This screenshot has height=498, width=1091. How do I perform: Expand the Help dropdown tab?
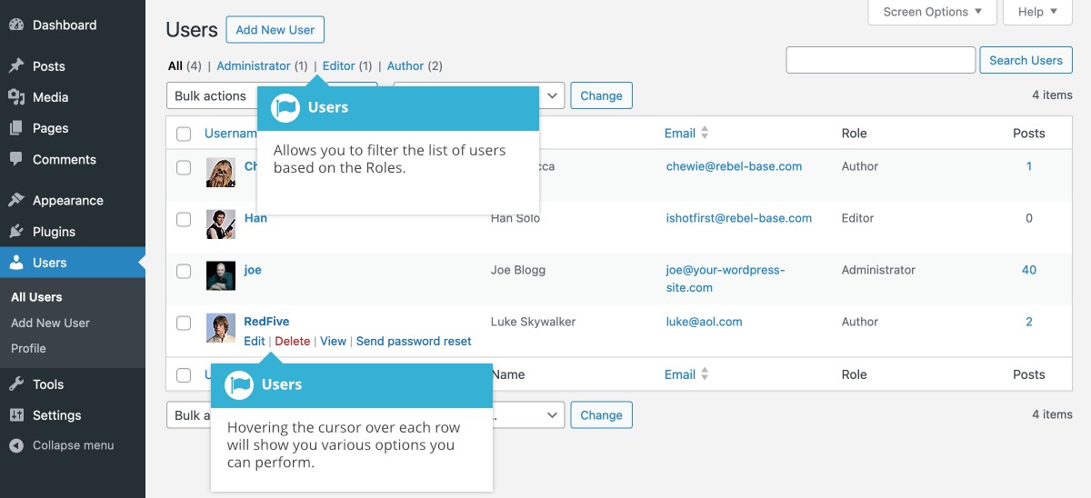(x=1037, y=12)
